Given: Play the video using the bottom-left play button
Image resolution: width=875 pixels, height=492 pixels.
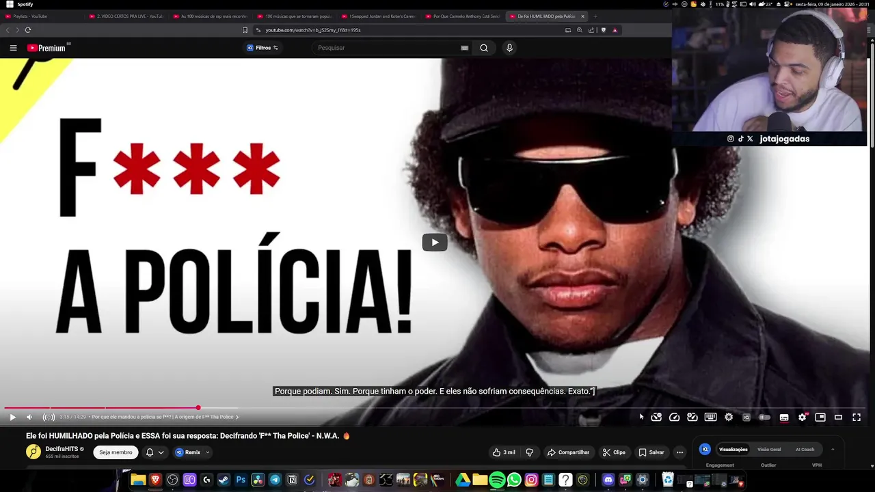Looking at the screenshot, I should (x=12, y=417).
